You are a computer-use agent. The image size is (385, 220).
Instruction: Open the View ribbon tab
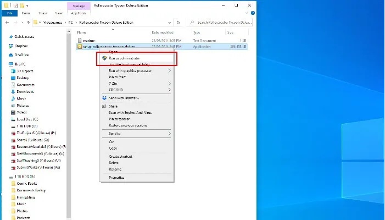coord(59,13)
